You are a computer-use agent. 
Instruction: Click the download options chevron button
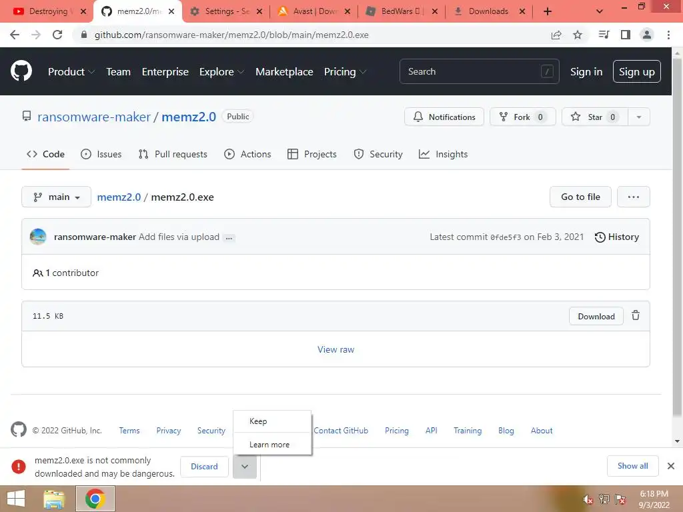[x=245, y=466]
